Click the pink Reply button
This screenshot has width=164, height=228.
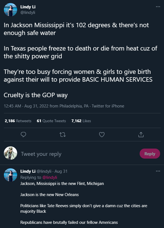(x=150, y=154)
